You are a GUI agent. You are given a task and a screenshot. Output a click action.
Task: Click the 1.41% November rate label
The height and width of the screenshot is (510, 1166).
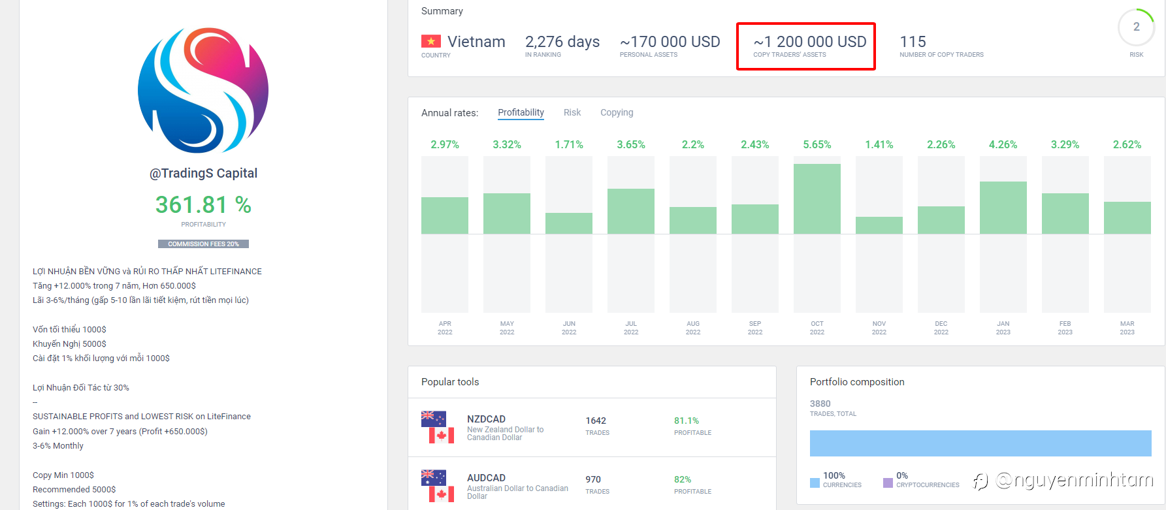(x=879, y=144)
